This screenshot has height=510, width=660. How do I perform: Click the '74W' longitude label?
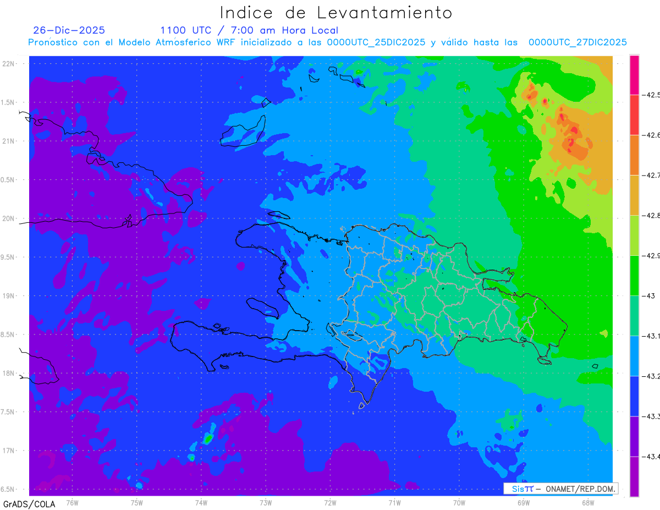click(201, 502)
